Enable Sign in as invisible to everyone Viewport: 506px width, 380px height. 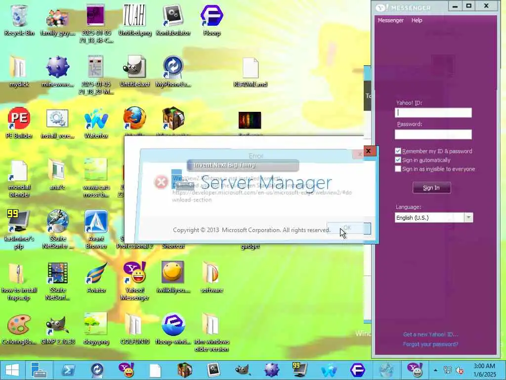pos(398,169)
